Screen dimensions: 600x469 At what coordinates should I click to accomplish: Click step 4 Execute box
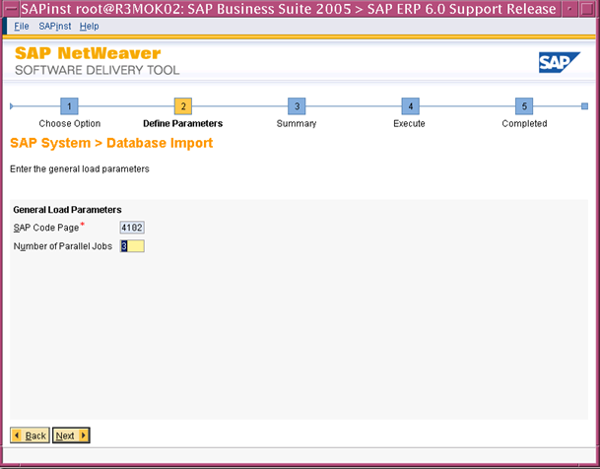pos(410,106)
